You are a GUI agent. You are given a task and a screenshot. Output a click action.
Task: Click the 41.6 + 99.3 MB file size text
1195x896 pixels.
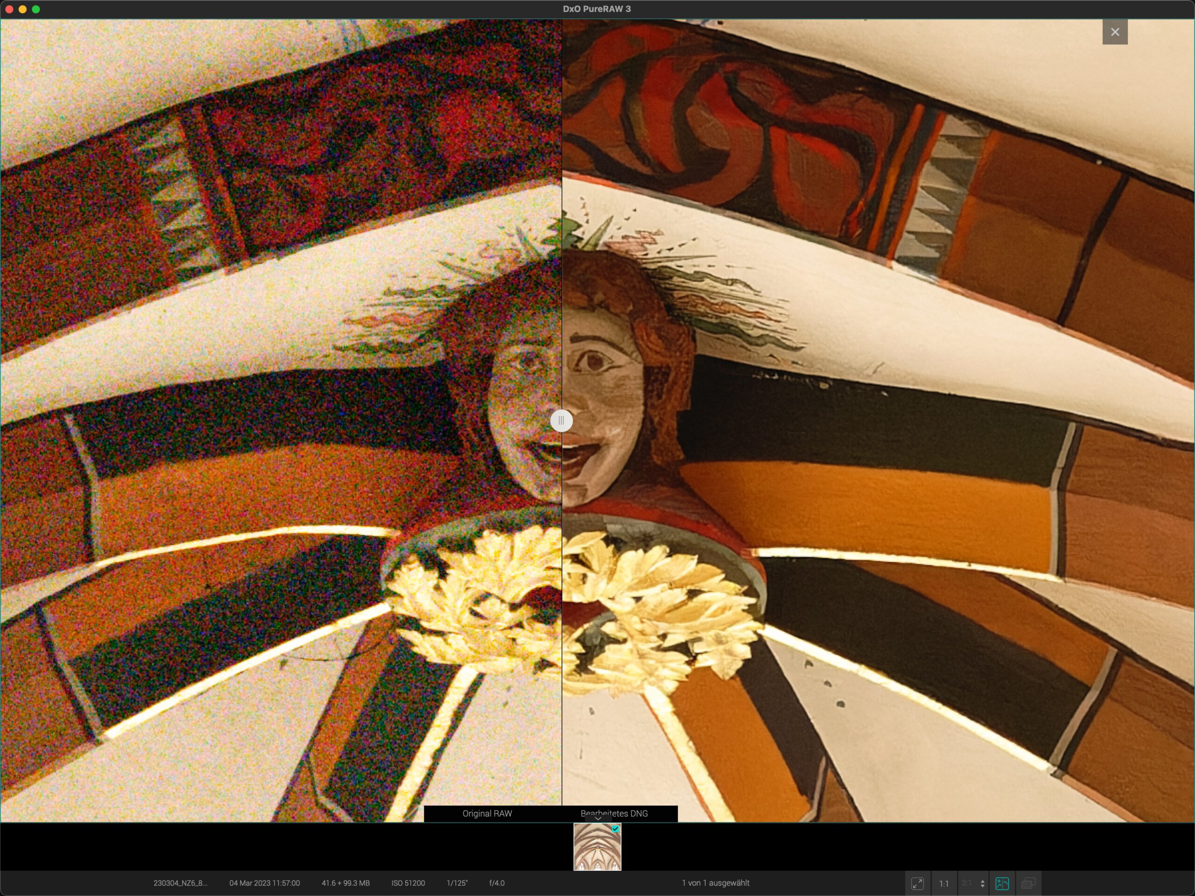pyautogui.click(x=345, y=883)
